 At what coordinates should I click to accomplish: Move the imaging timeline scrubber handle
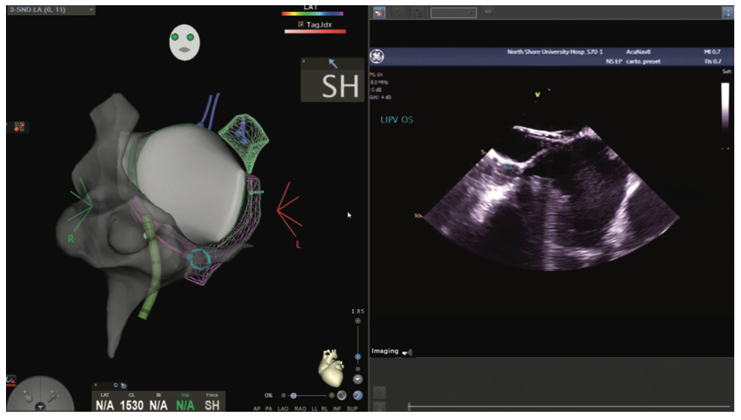point(409,406)
